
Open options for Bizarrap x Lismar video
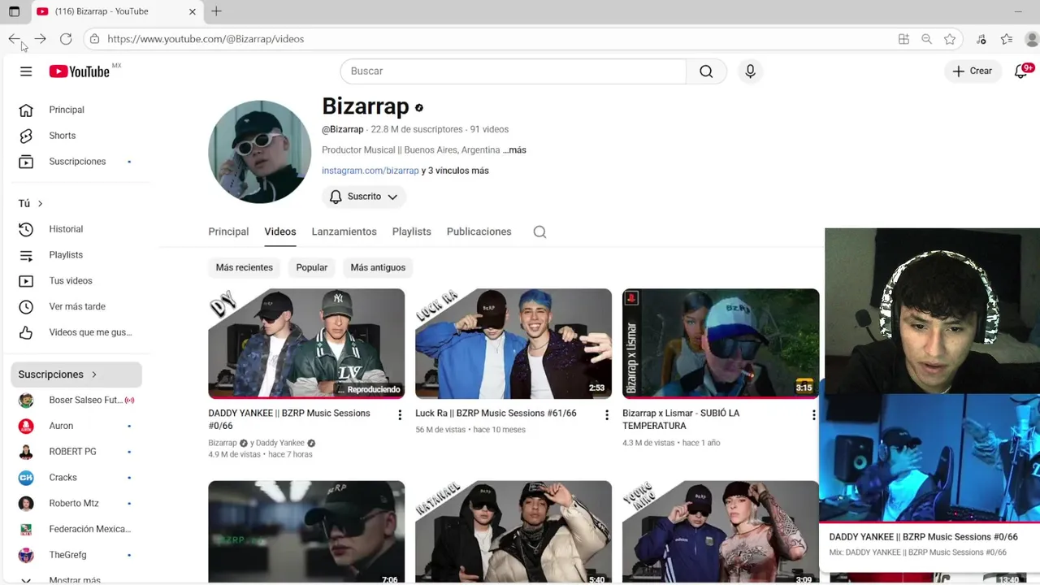point(813,415)
